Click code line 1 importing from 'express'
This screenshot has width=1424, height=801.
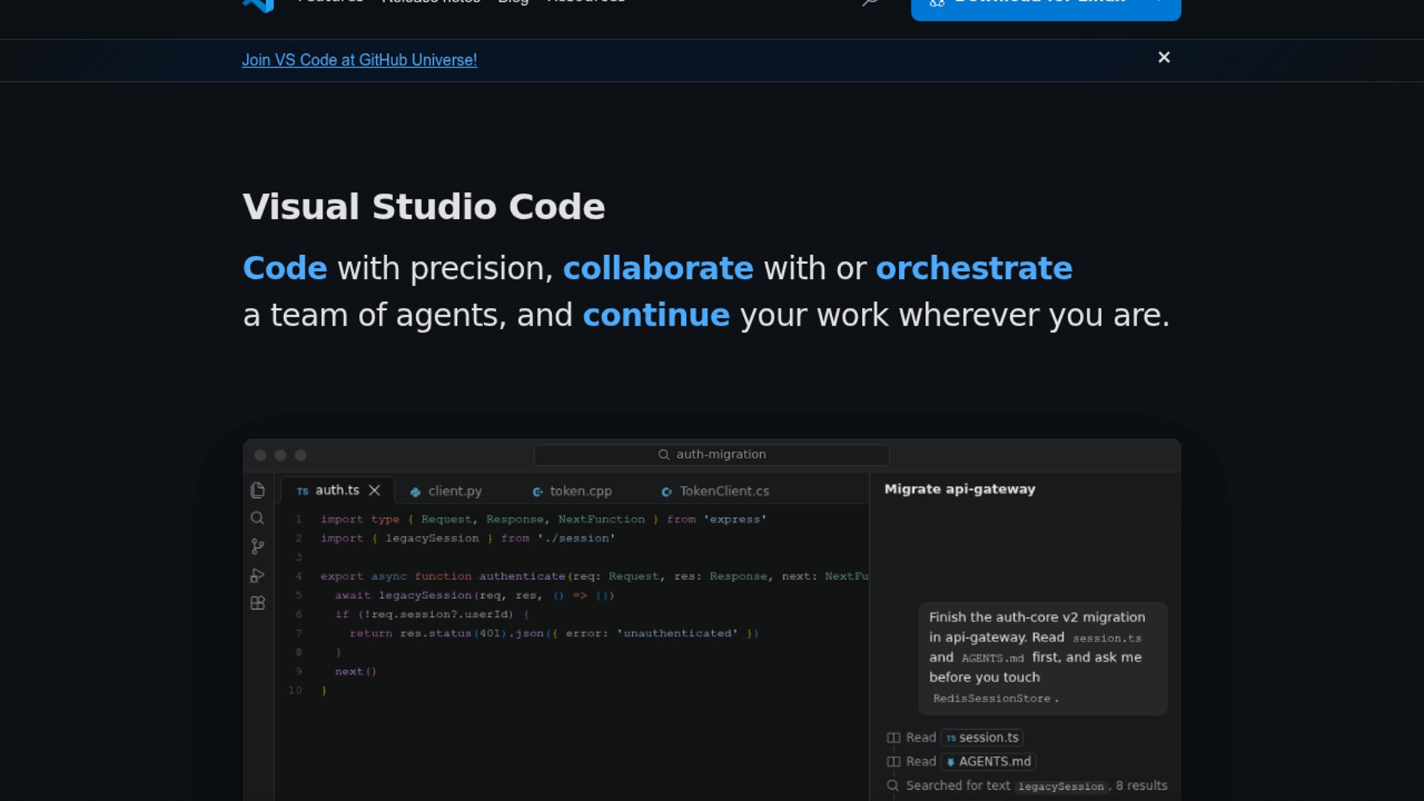[544, 519]
